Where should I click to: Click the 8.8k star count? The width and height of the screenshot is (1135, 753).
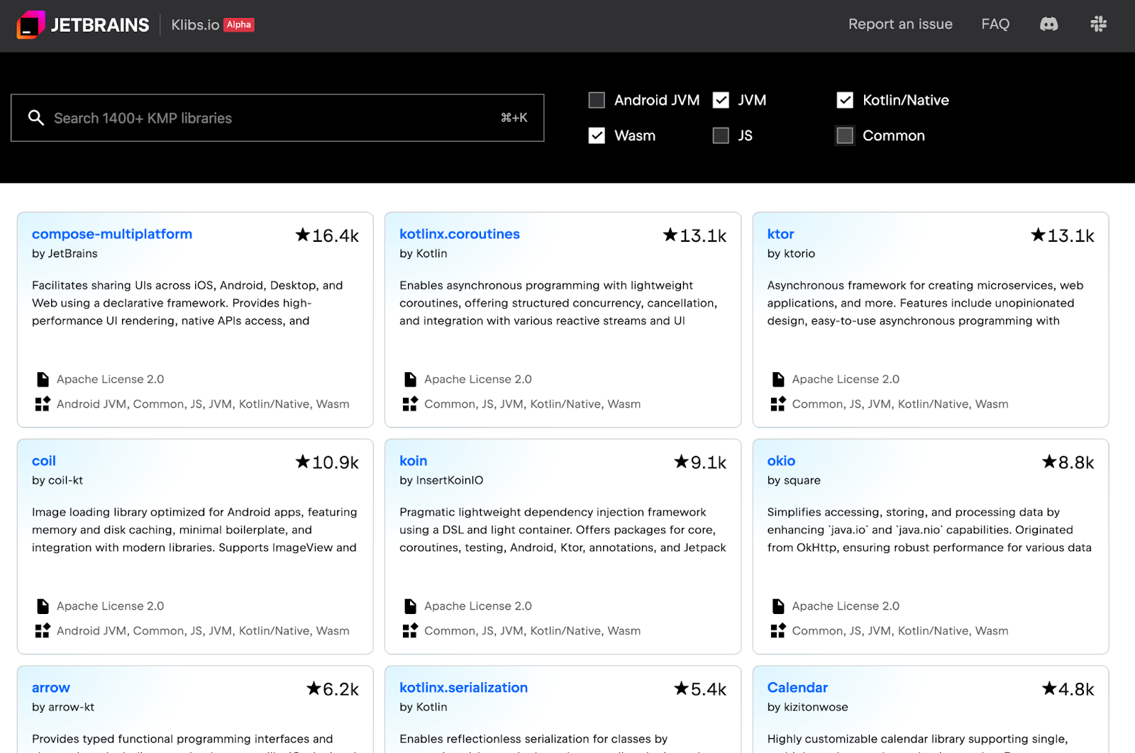tap(1076, 462)
